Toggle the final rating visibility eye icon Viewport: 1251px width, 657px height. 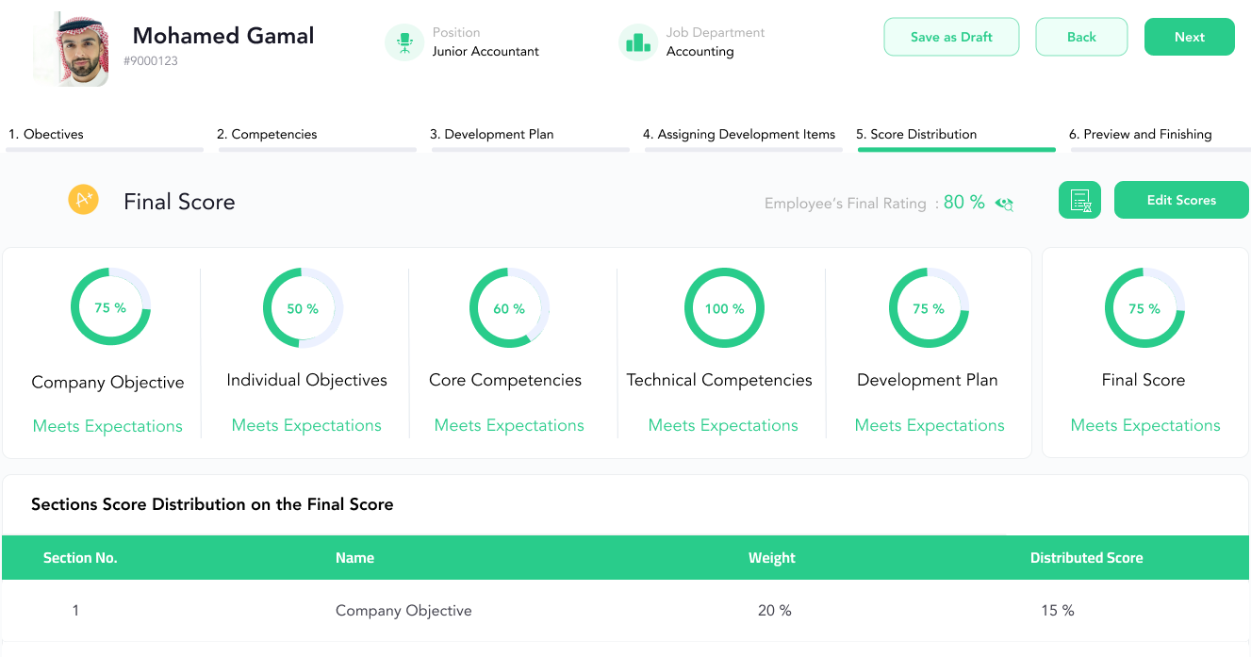[1004, 204]
